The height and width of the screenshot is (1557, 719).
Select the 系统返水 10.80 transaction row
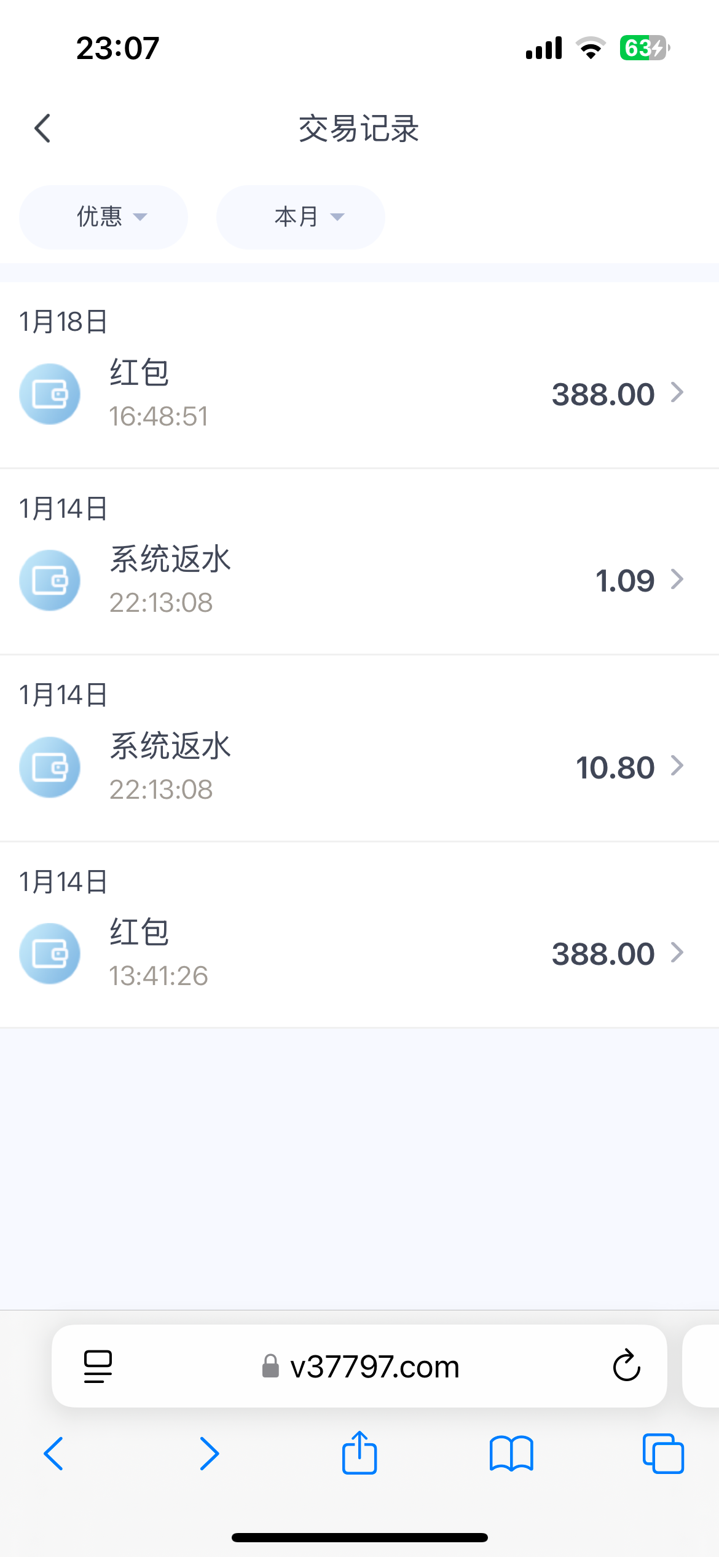pos(359,767)
